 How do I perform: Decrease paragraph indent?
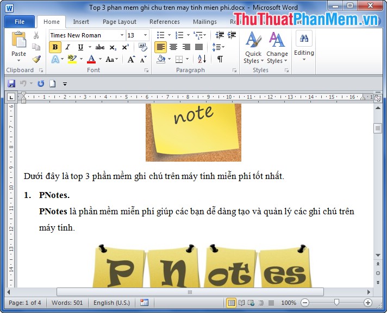tap(220, 35)
